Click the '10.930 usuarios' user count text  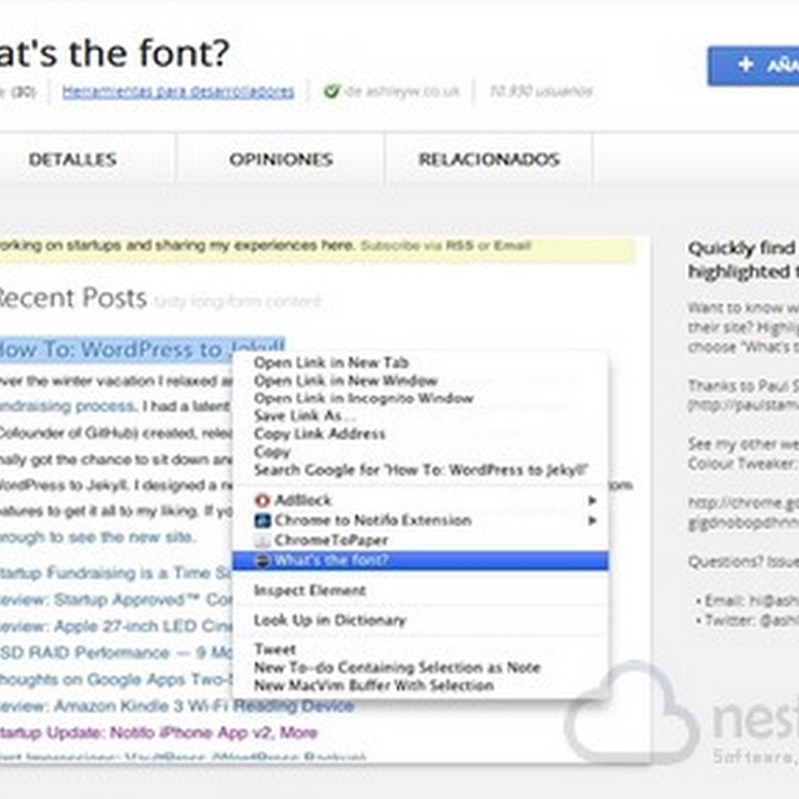click(541, 91)
